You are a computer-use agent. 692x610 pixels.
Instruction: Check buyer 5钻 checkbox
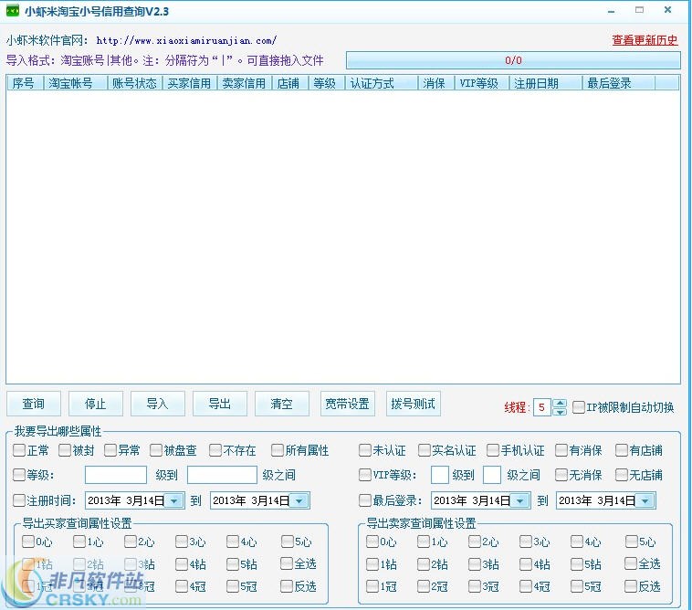(x=233, y=564)
